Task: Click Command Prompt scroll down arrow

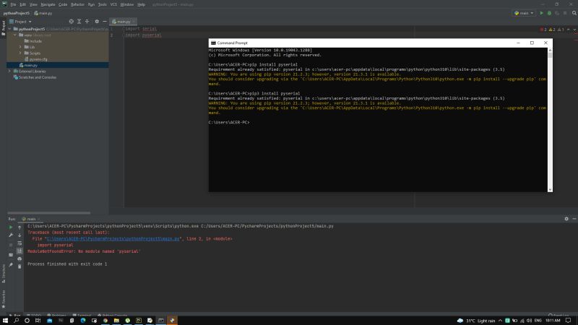Action: [x=550, y=189]
